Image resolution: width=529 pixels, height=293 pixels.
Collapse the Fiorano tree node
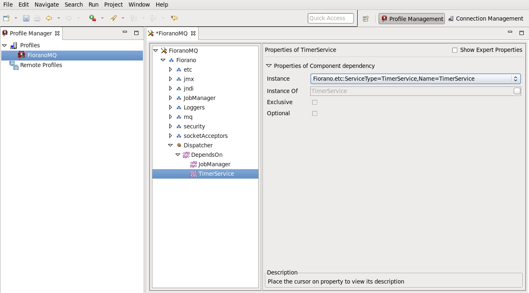[x=163, y=60]
